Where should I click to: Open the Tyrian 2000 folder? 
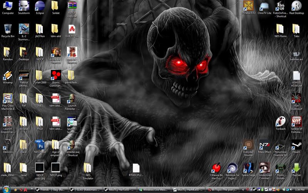(x=40, y=77)
